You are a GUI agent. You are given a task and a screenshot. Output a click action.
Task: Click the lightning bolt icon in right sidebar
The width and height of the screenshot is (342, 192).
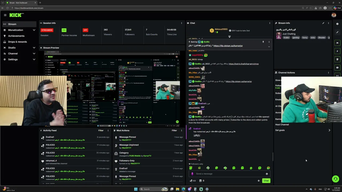(x=337, y=51)
